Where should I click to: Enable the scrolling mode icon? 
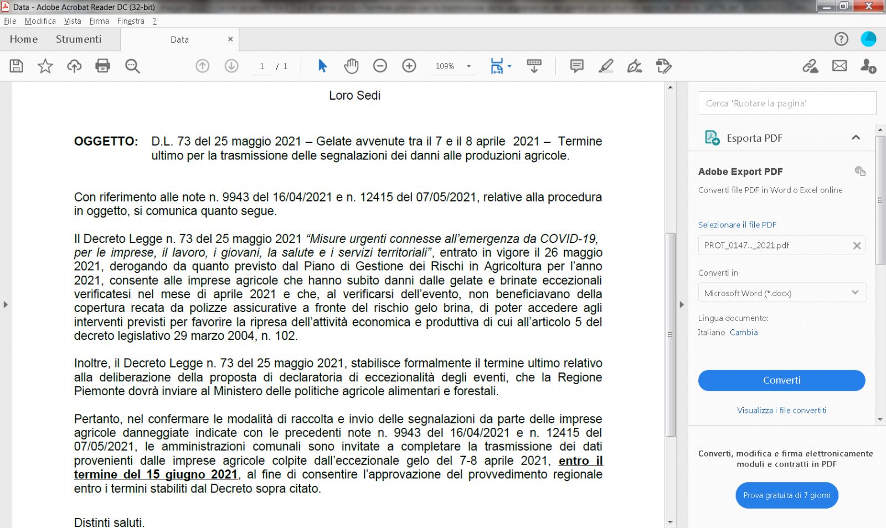(x=534, y=66)
